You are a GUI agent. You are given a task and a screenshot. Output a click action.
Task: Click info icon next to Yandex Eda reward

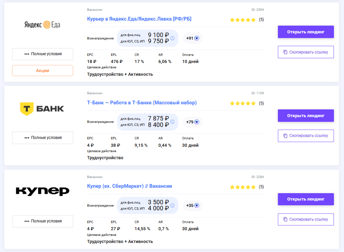click(x=173, y=38)
